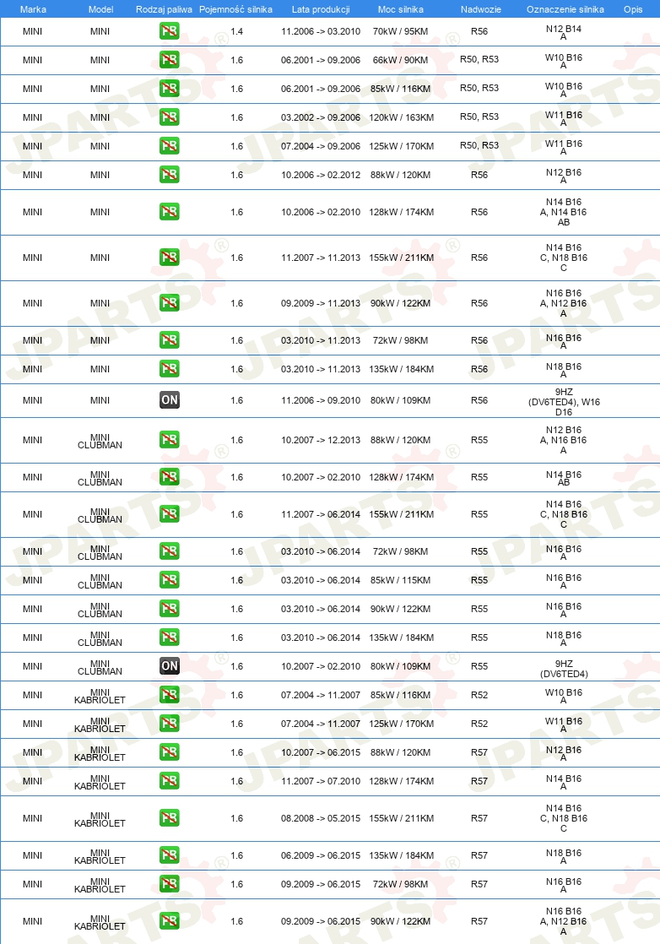Select the petrol icon in the MINI R50, R53 125kW / 170KM row
This screenshot has height=944, width=660.
pyautogui.click(x=169, y=146)
